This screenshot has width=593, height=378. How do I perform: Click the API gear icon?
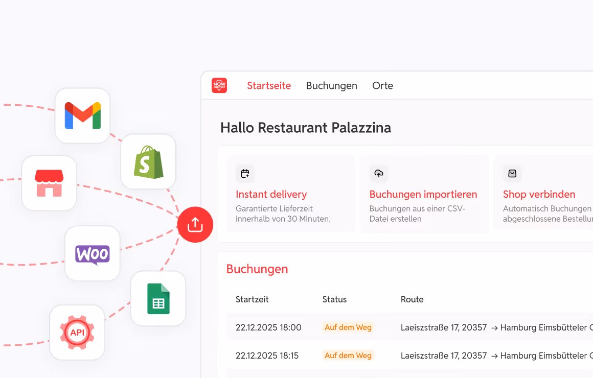77,333
